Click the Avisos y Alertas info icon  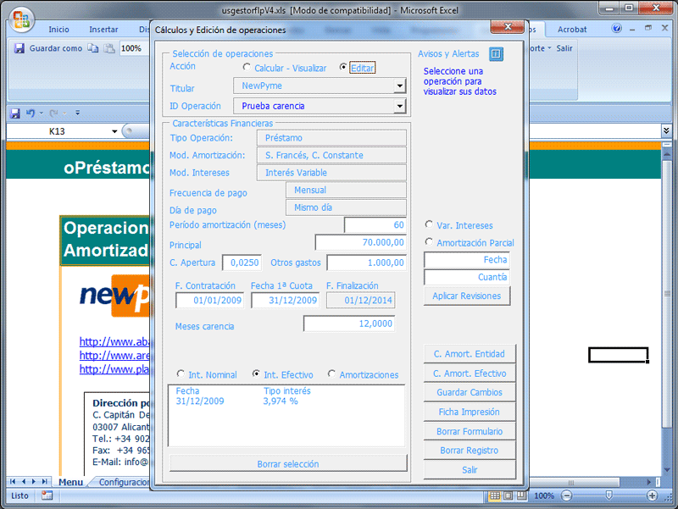[496, 54]
